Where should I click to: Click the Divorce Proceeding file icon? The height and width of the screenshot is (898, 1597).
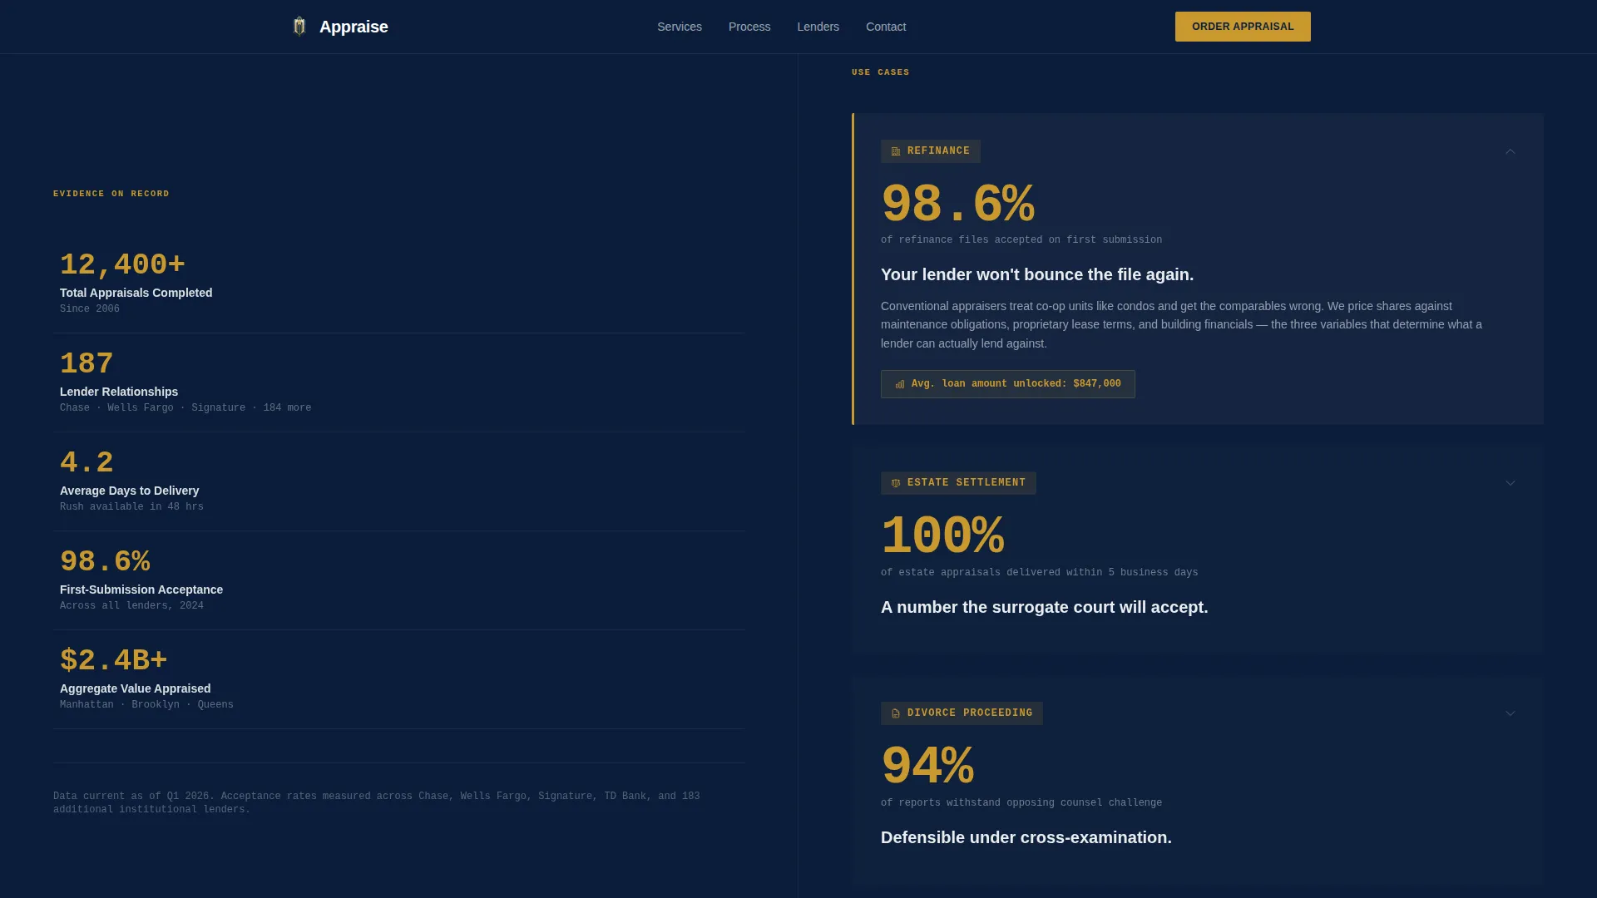896,713
